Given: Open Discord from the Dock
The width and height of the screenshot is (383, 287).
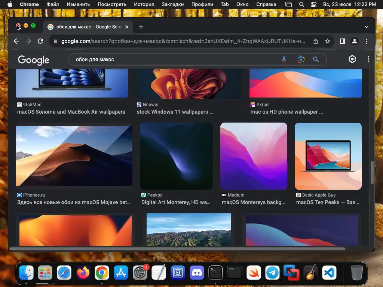Looking at the screenshot, I should tap(197, 272).
